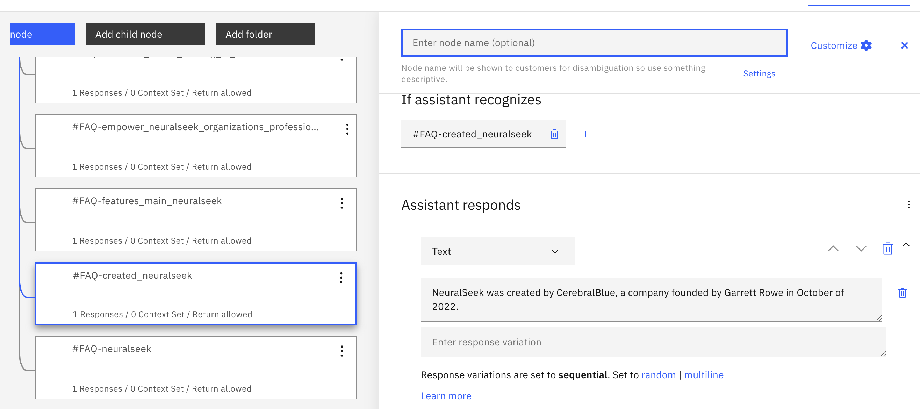Image resolution: width=920 pixels, height=409 pixels.
Task: Select the #FAQ-created_neuralseek node
Action: [196, 294]
